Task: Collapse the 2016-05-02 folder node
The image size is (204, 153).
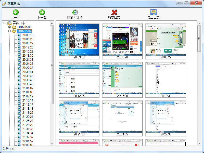Action: [x=10, y=31]
